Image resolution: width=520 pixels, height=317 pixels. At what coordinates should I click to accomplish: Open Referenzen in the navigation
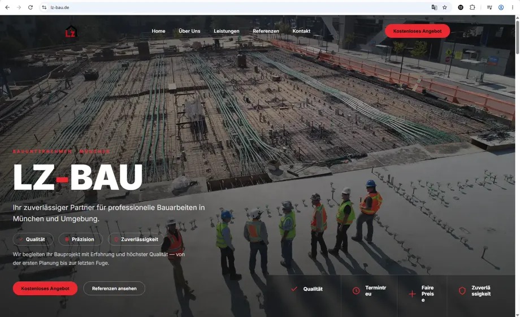pyautogui.click(x=266, y=31)
